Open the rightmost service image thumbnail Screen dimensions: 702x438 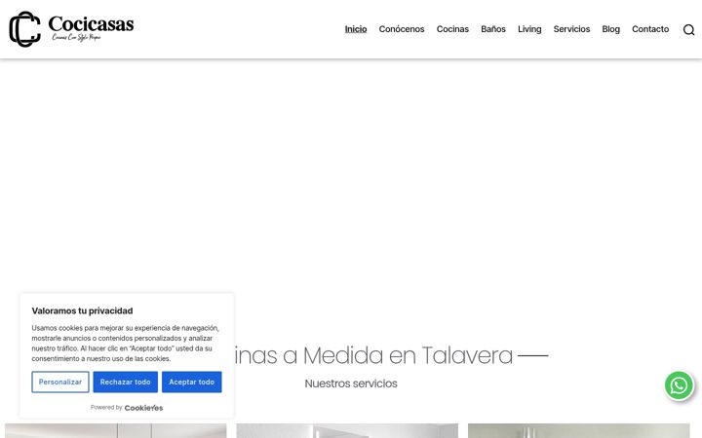pyautogui.click(x=579, y=431)
